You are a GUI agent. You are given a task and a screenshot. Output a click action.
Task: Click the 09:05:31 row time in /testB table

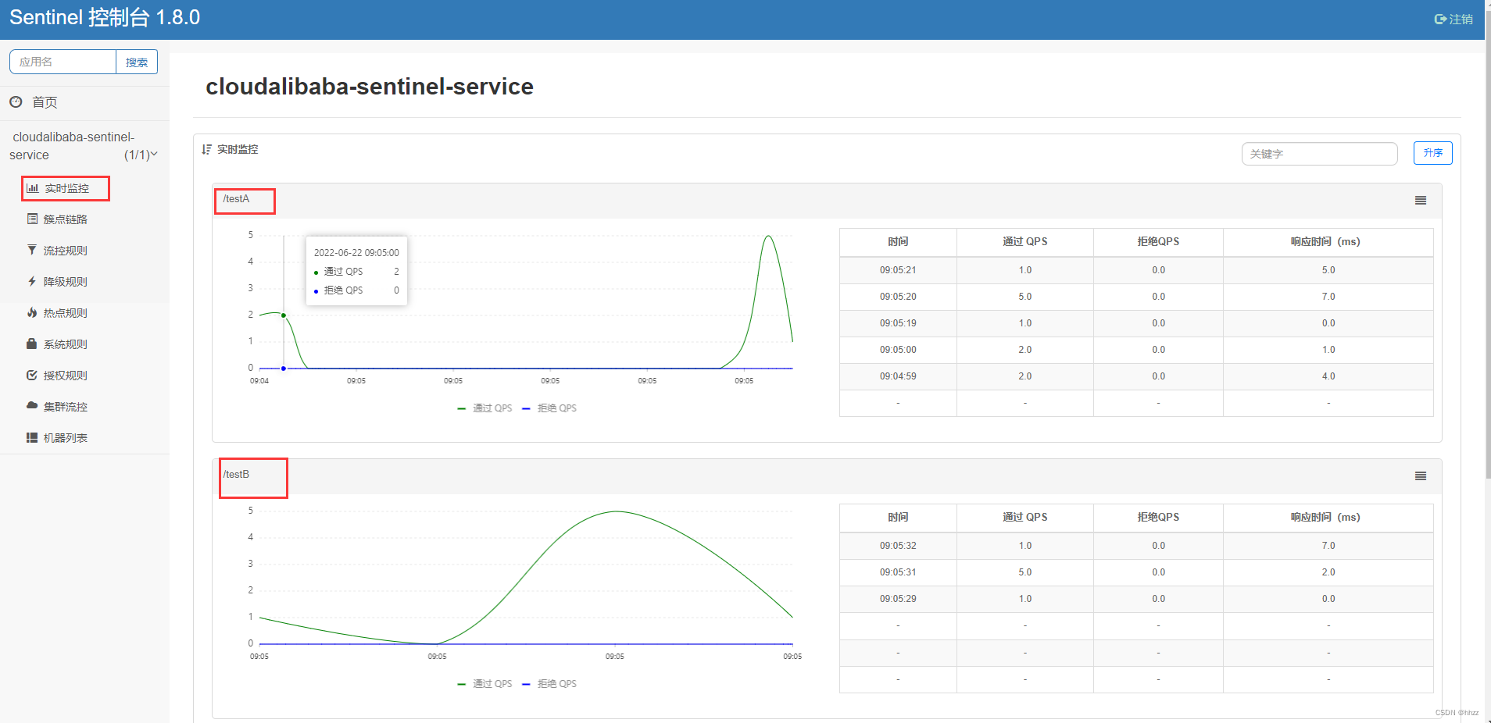tap(898, 572)
